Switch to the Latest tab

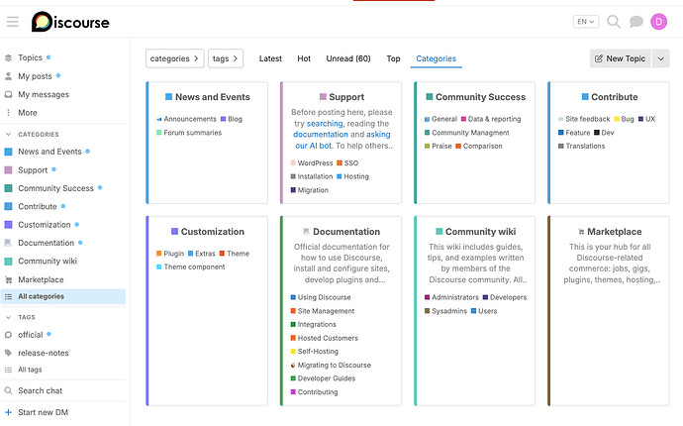270,58
